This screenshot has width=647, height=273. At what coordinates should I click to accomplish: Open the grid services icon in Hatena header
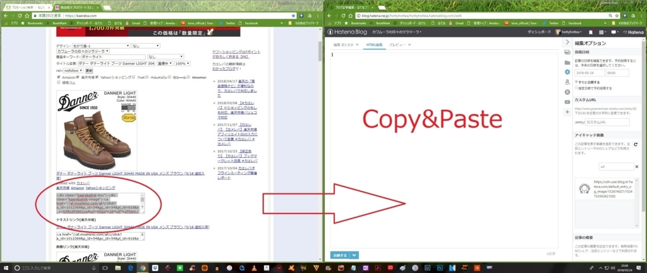coord(602,32)
